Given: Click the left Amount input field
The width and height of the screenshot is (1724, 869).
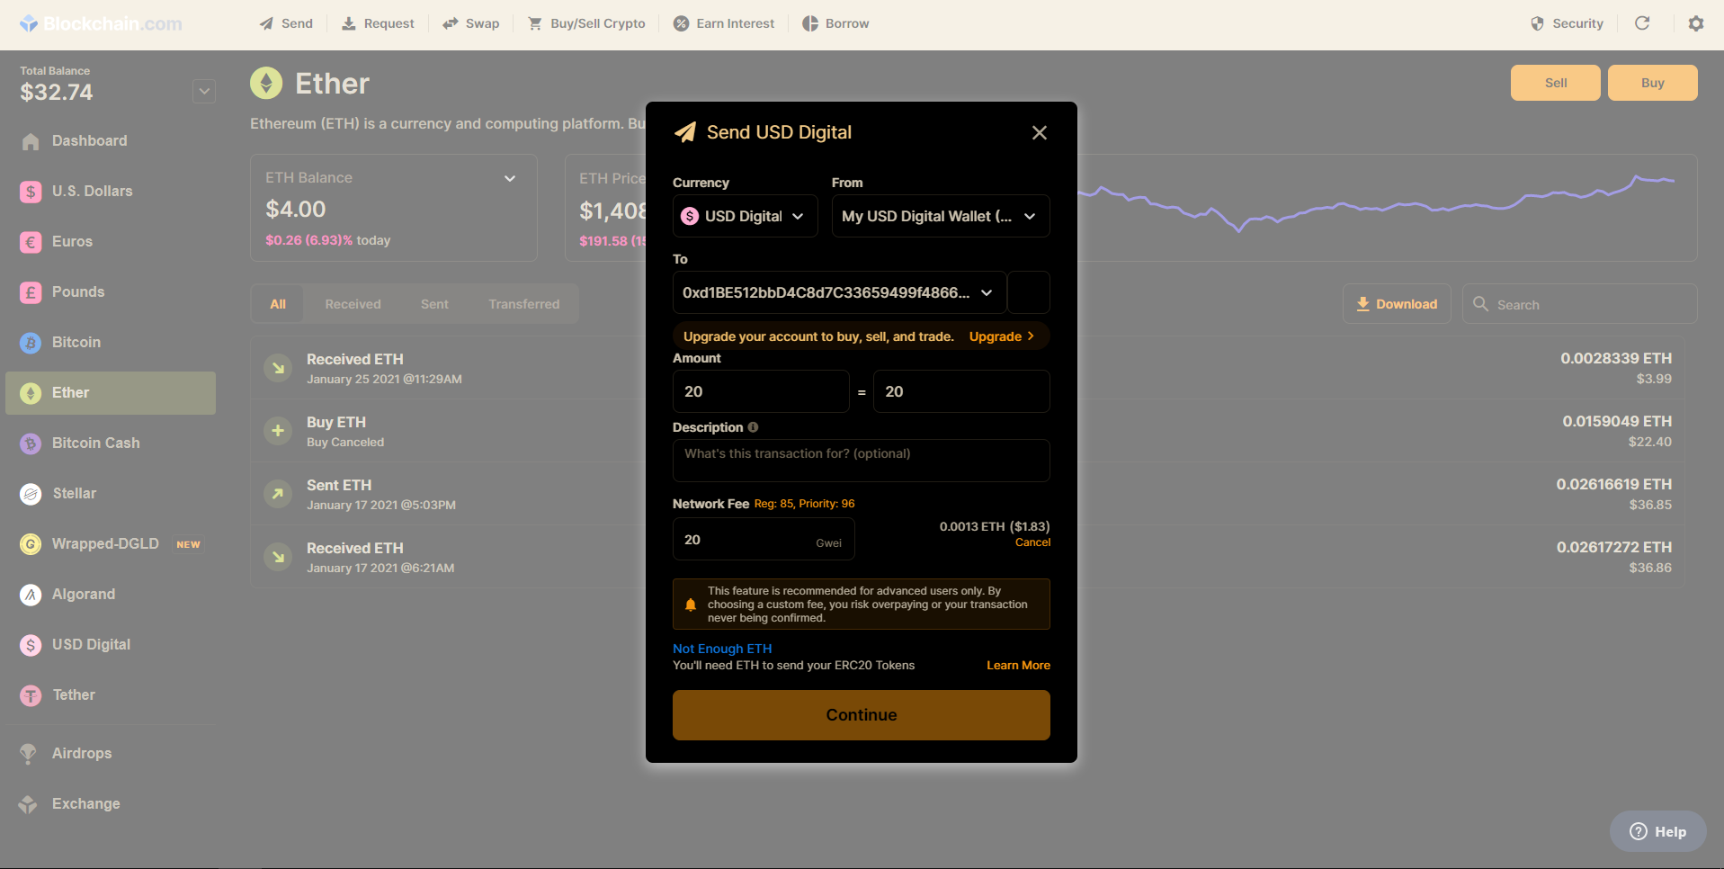Looking at the screenshot, I should pos(761,391).
